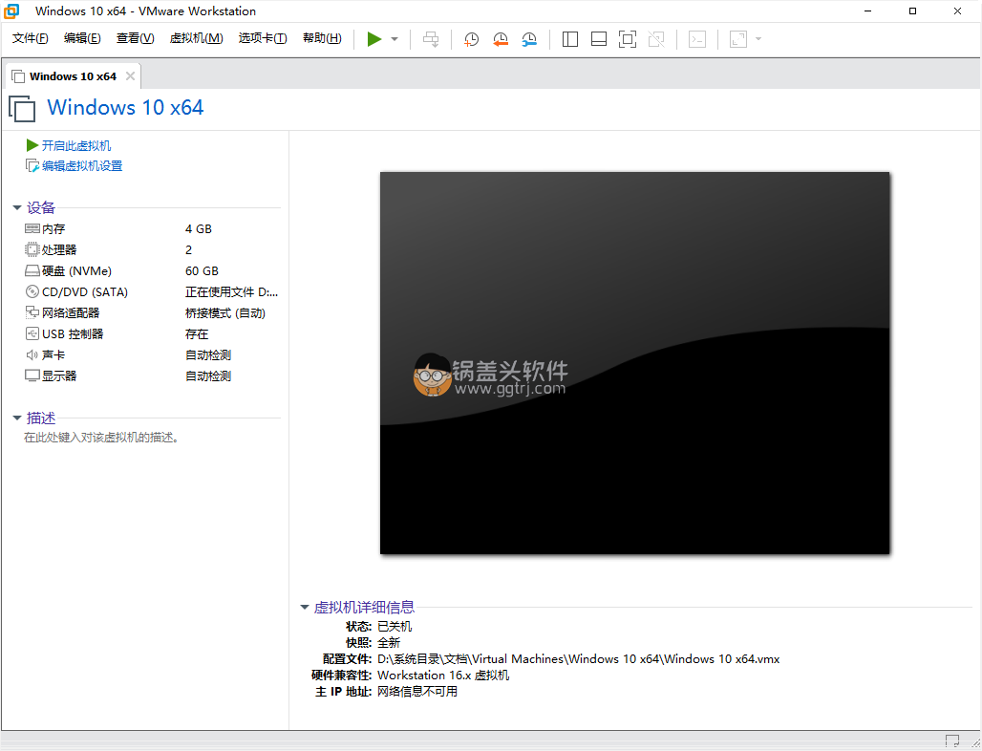
Task: Toggle the thumbnail bar view icon
Action: click(x=599, y=39)
